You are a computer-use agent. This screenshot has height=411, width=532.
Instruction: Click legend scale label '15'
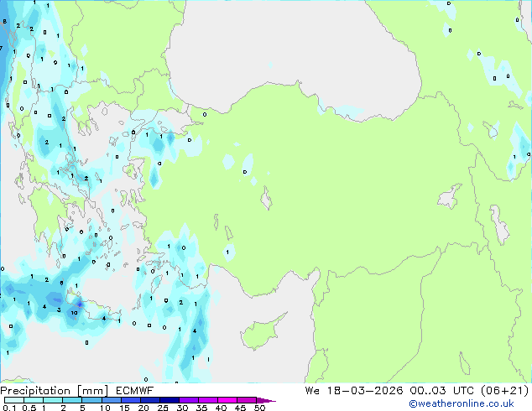tap(124, 408)
